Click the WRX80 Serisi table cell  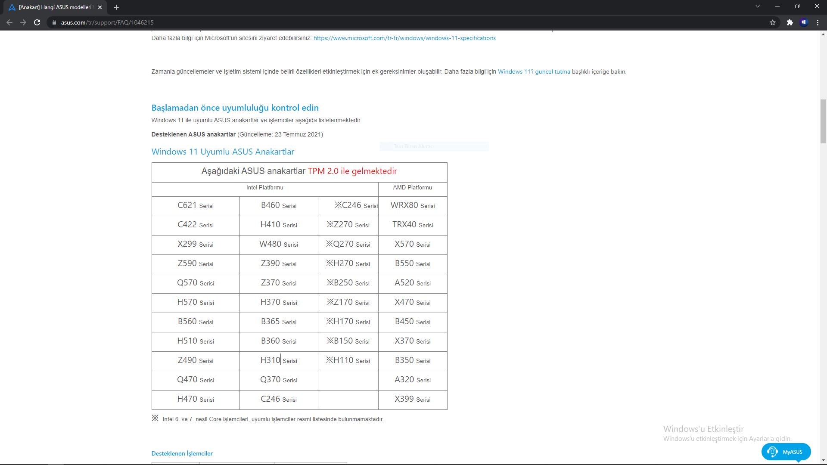[412, 206]
